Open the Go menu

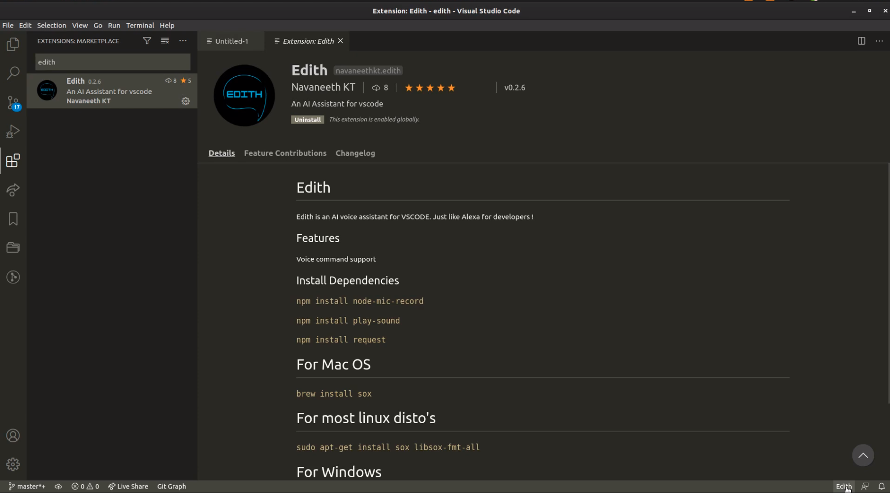(98, 25)
